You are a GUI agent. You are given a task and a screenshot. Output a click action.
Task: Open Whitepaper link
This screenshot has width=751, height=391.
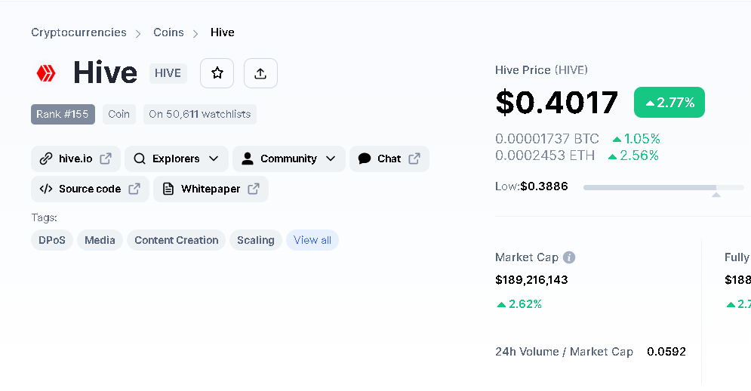(211, 189)
